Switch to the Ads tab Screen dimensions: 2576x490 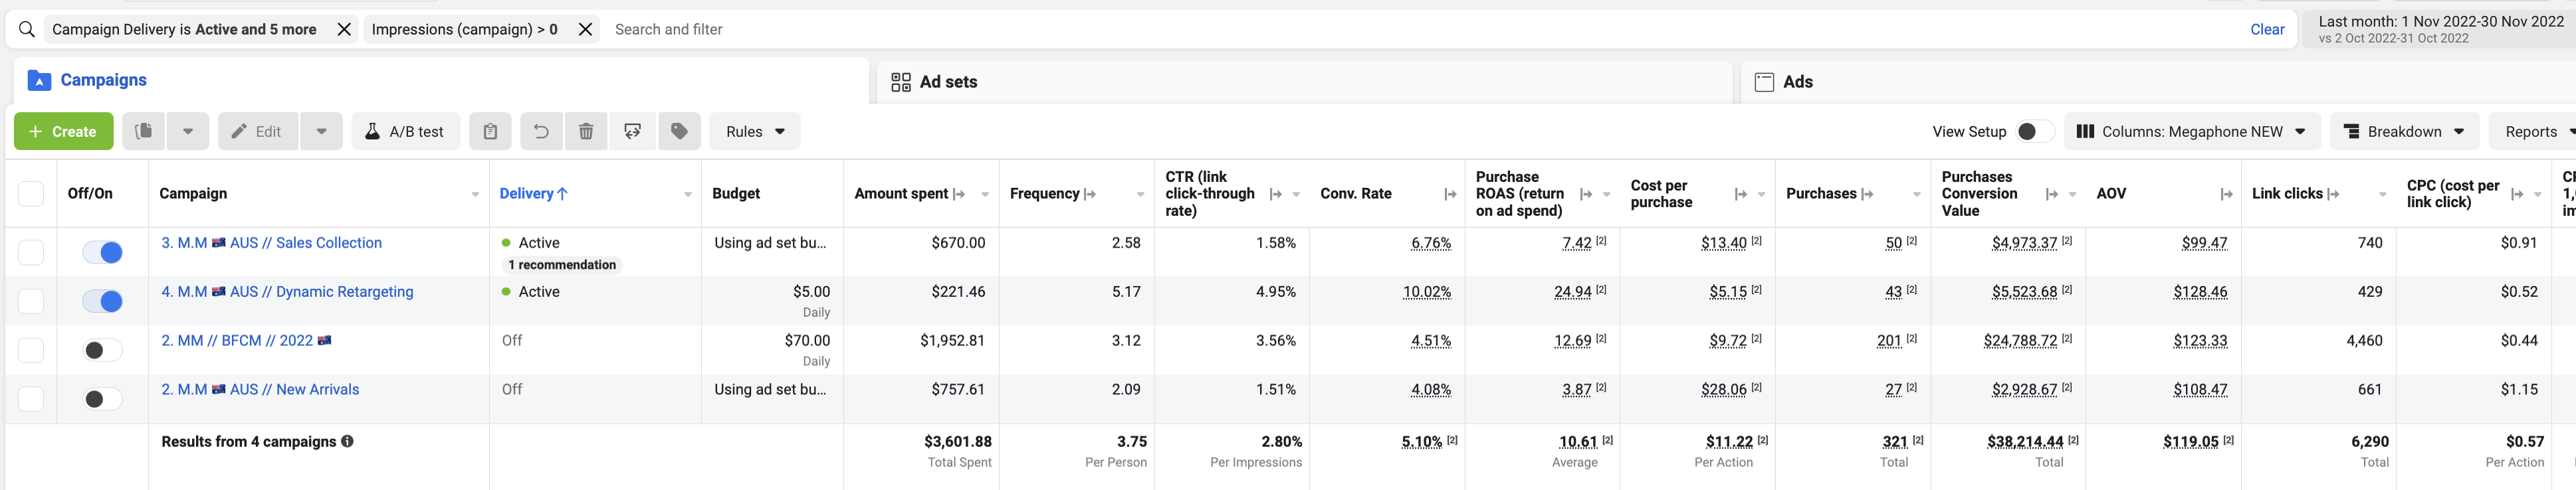tap(1796, 82)
